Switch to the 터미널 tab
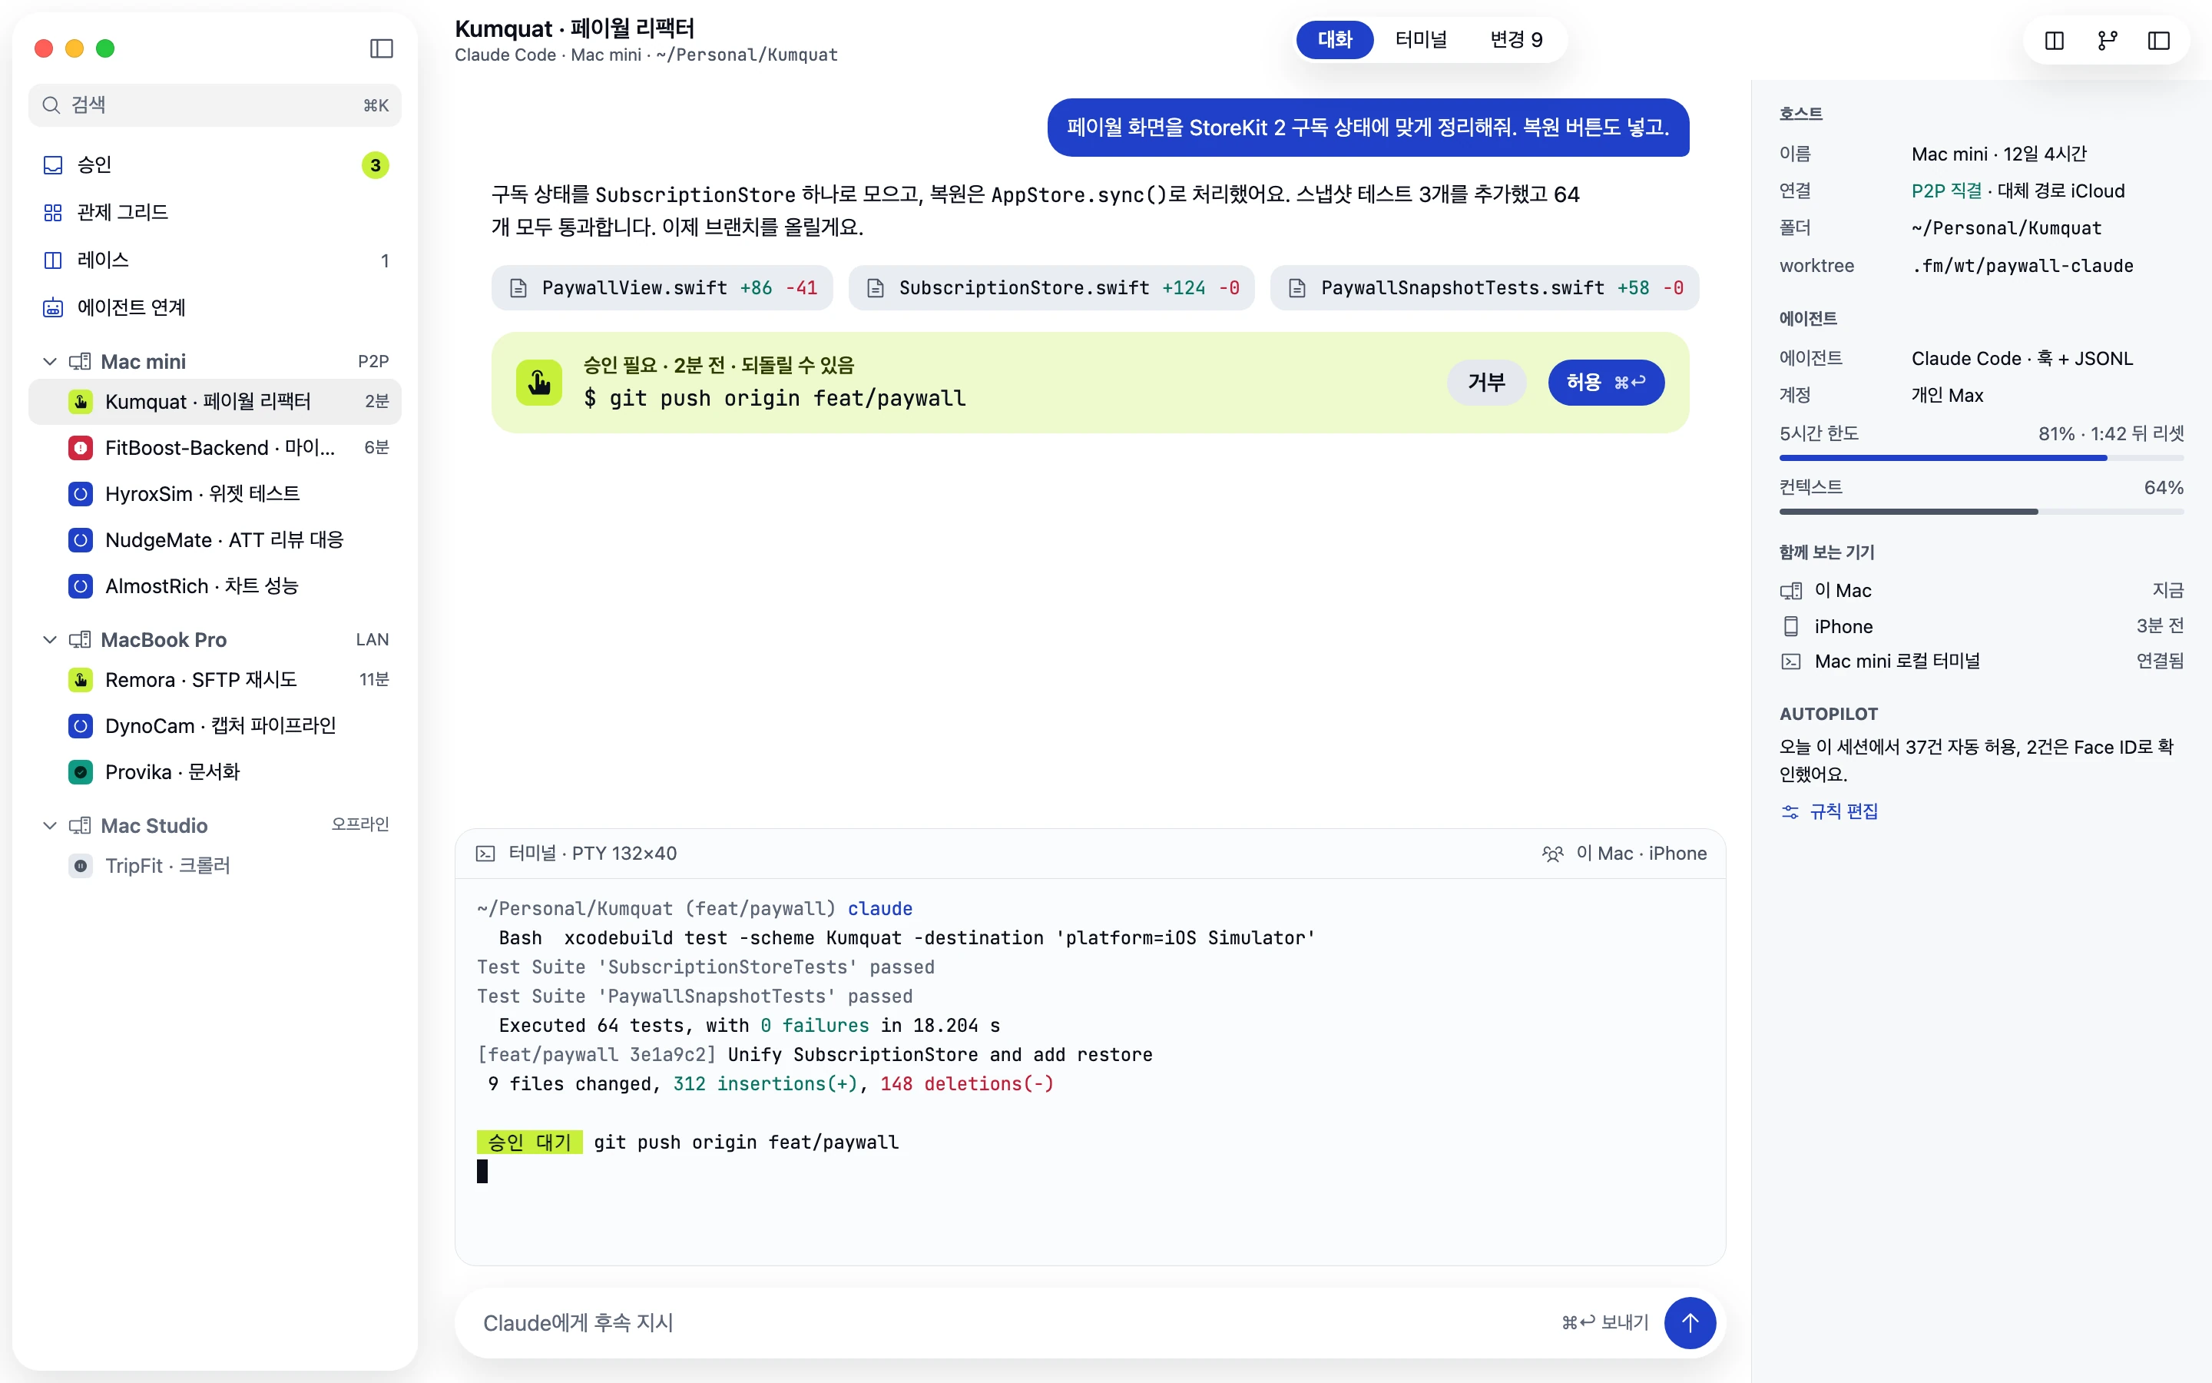 pos(1420,40)
